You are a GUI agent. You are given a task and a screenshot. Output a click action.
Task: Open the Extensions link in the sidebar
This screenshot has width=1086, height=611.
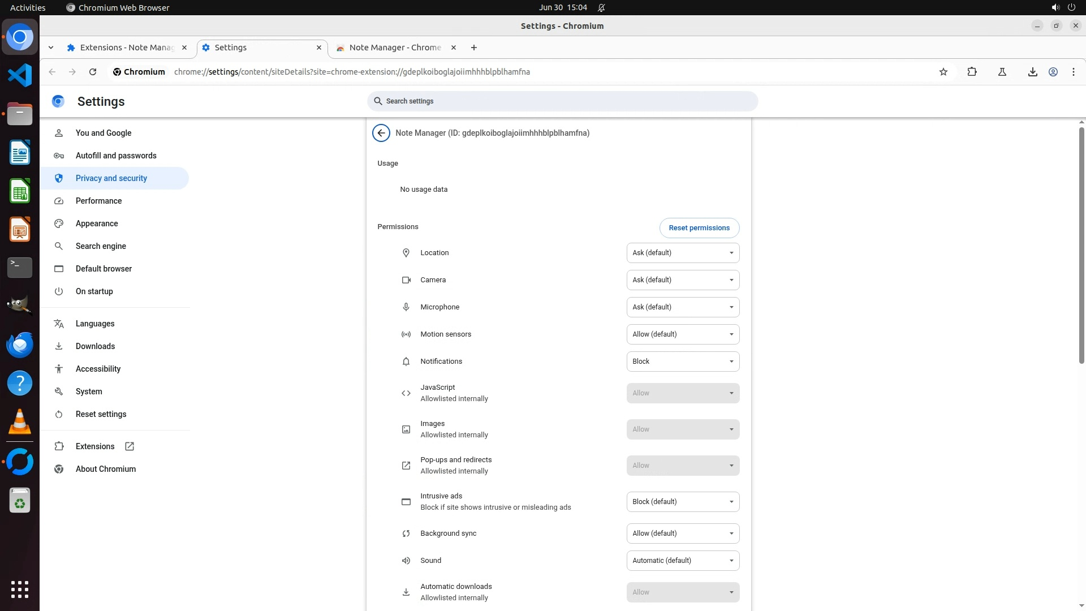click(x=95, y=446)
